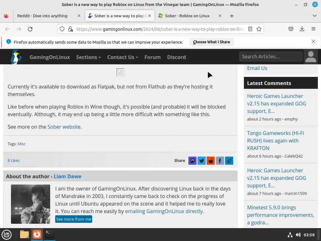This screenshot has height=241, width=321.
Task: Bookmark this page with the star
Action: click(259, 29)
